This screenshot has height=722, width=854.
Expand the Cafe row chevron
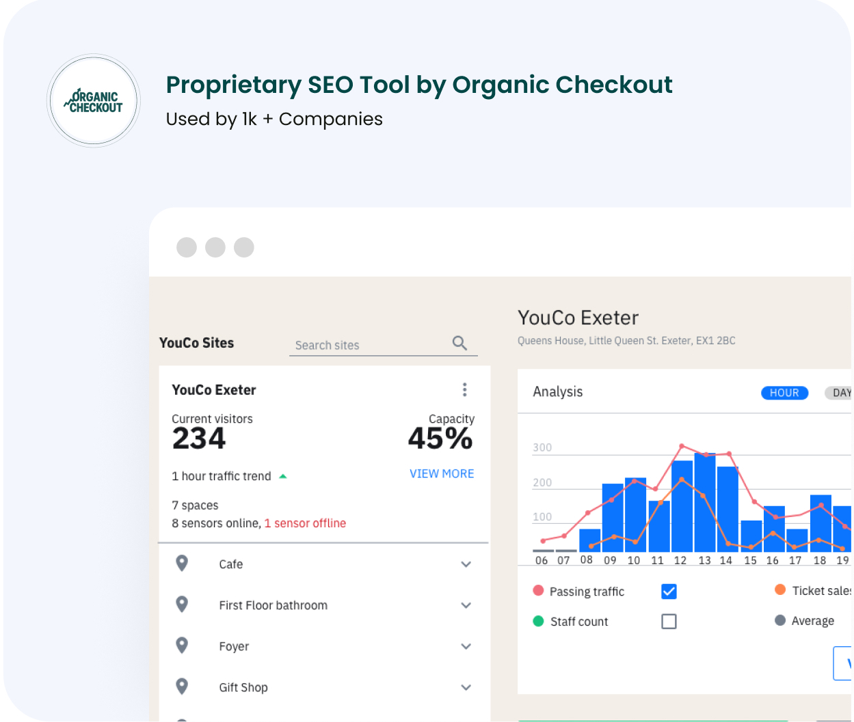coord(466,564)
